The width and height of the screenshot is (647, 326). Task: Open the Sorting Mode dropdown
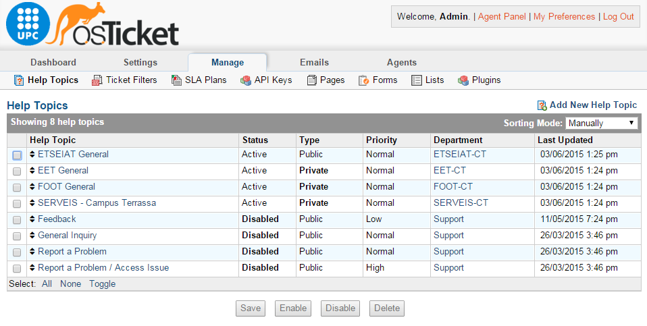point(601,123)
